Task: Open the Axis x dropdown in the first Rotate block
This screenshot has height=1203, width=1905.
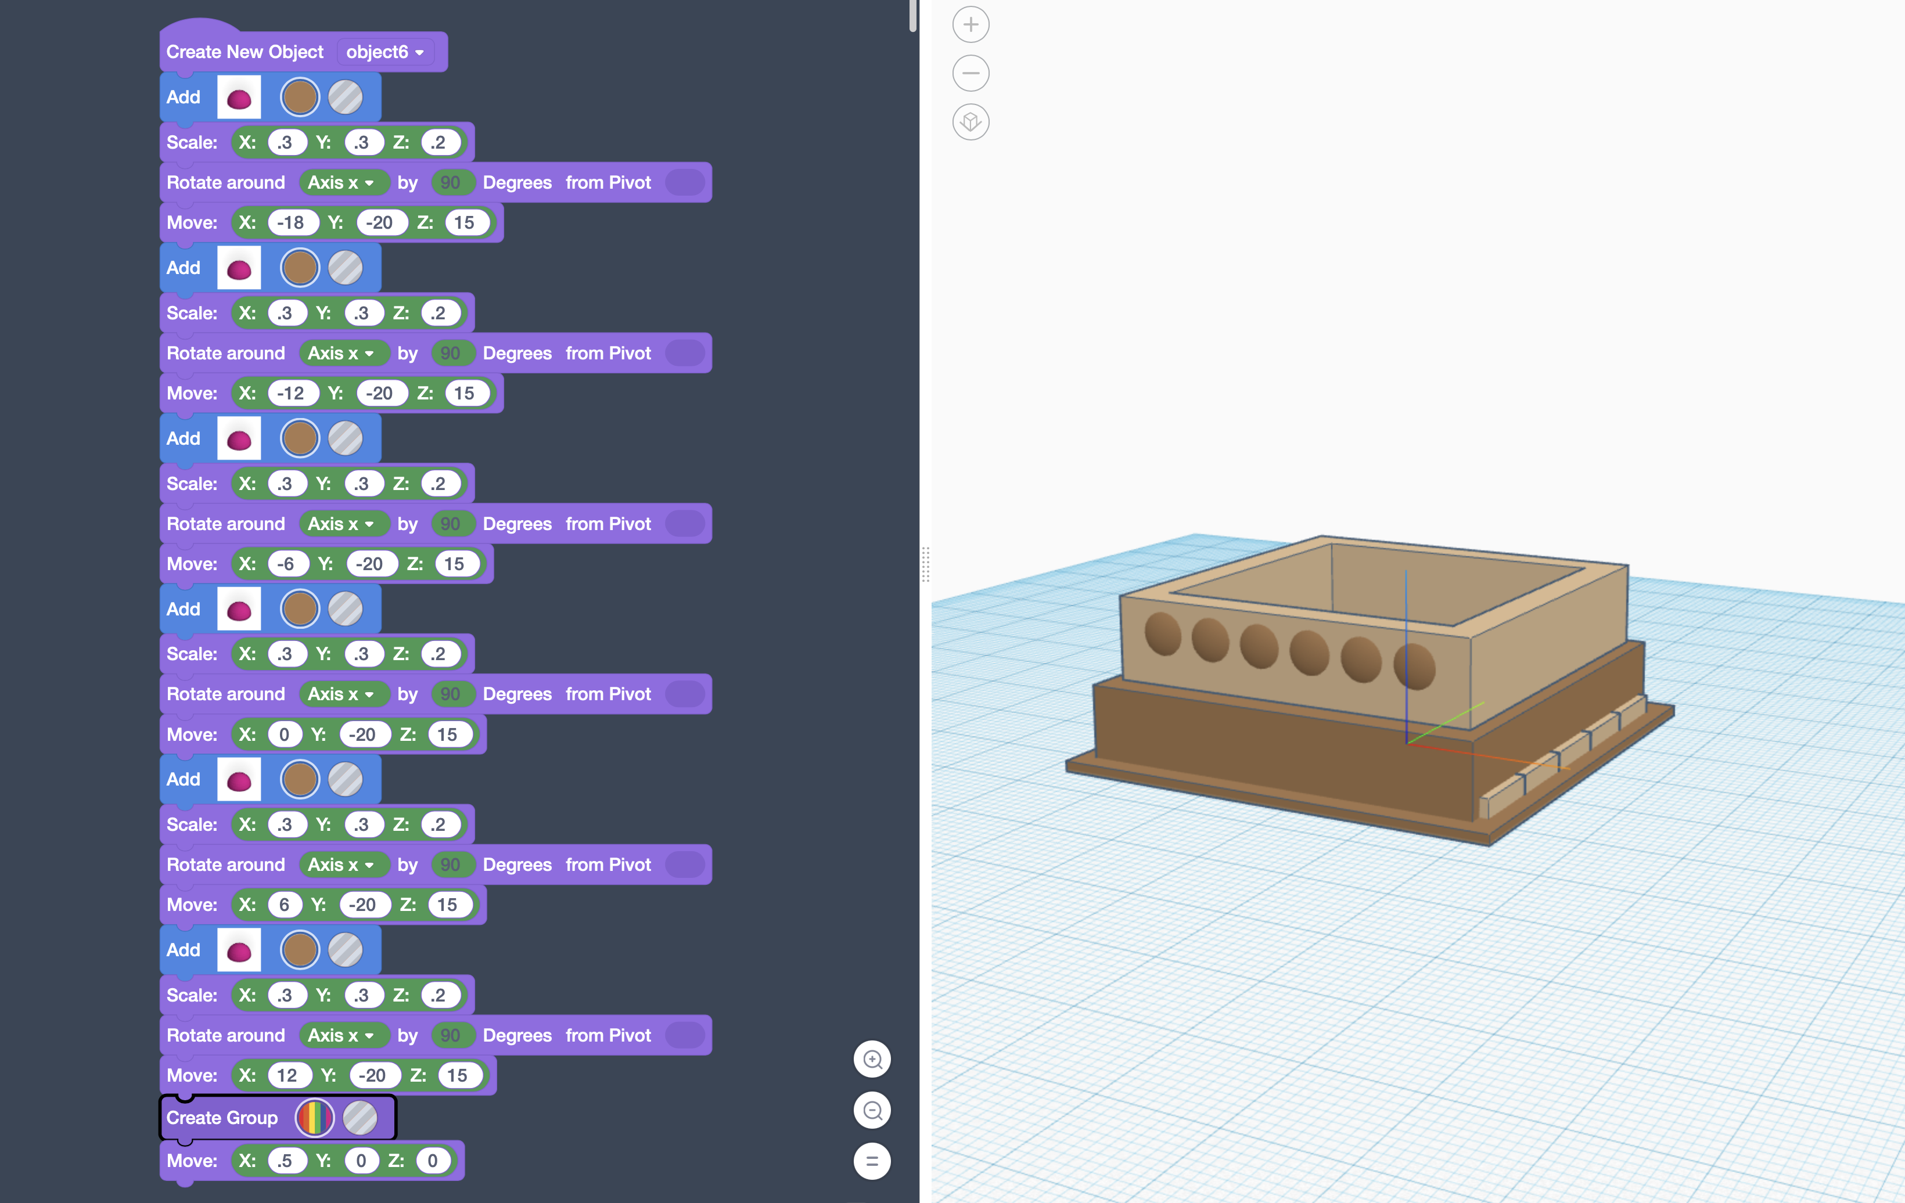Action: 344,182
